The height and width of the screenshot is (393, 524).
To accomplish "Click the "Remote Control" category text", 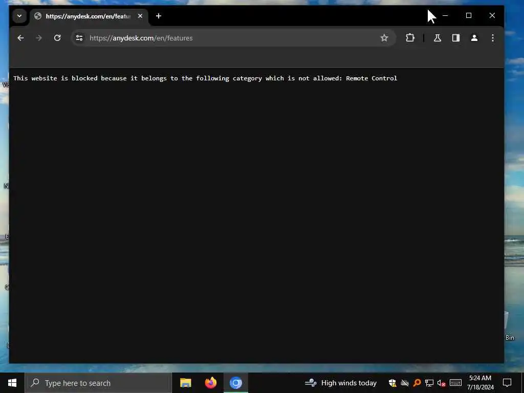I will pos(372,78).
